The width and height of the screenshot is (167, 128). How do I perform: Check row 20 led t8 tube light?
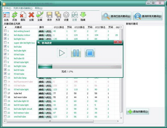(x=5, y=105)
